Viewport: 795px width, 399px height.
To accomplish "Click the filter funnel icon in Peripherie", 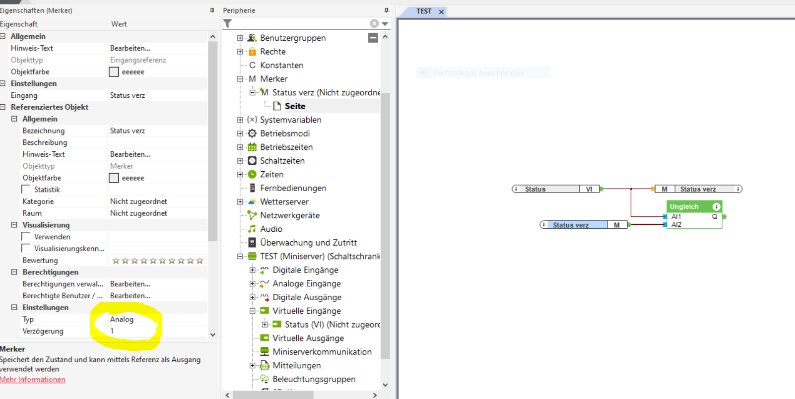I will point(227,23).
